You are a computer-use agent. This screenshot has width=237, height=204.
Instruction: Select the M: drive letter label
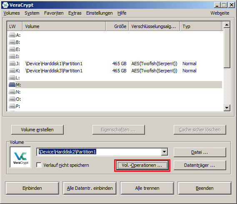coord(18,85)
